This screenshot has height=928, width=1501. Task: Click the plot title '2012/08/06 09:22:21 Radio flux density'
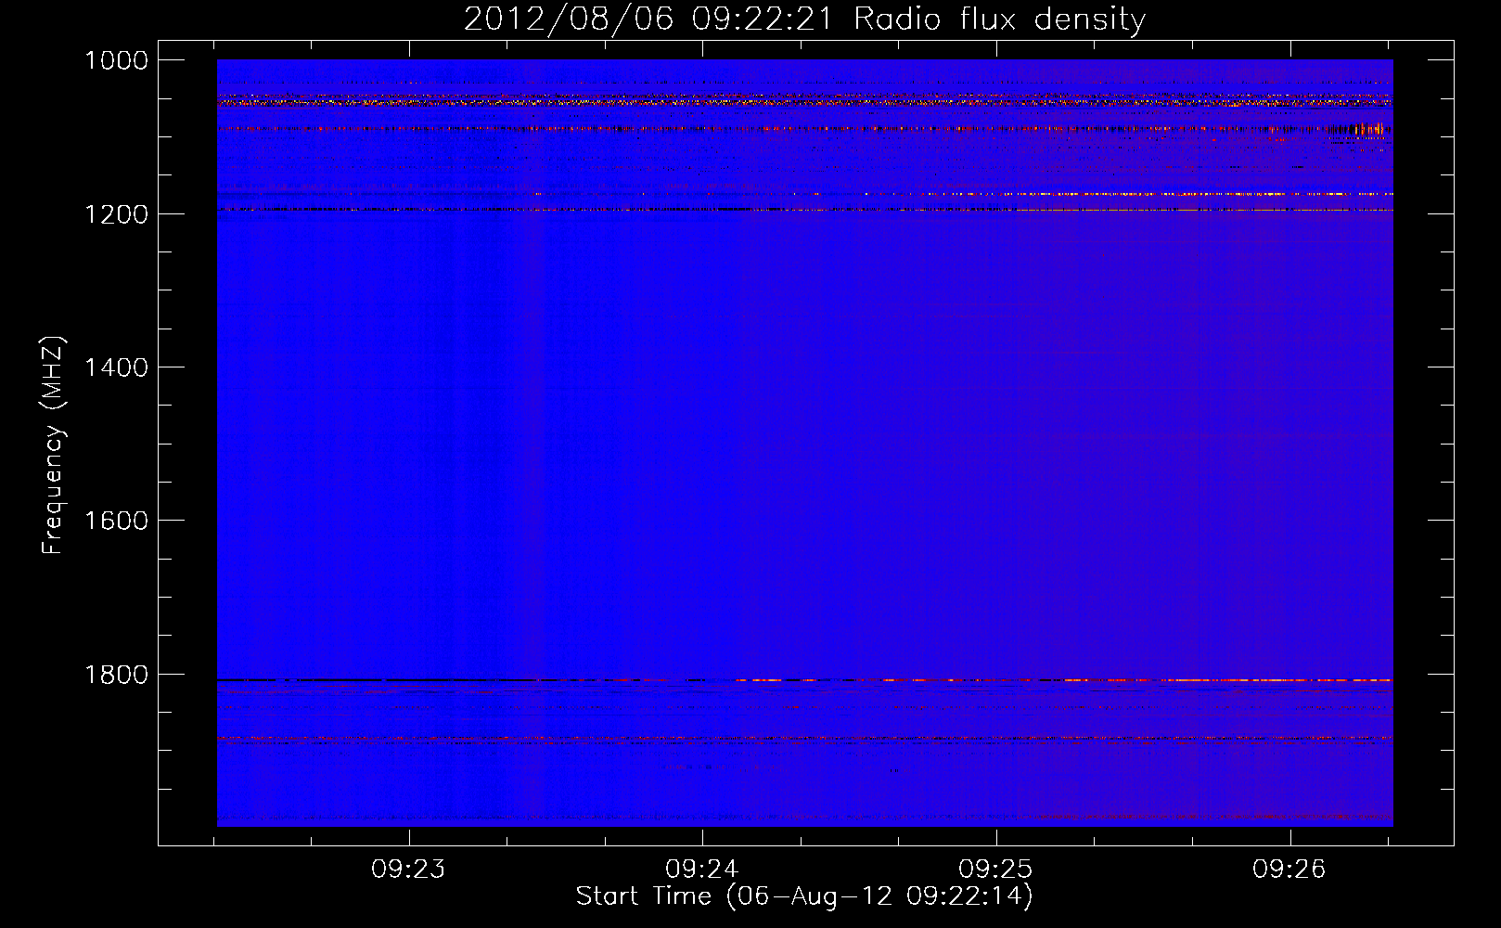click(x=804, y=19)
